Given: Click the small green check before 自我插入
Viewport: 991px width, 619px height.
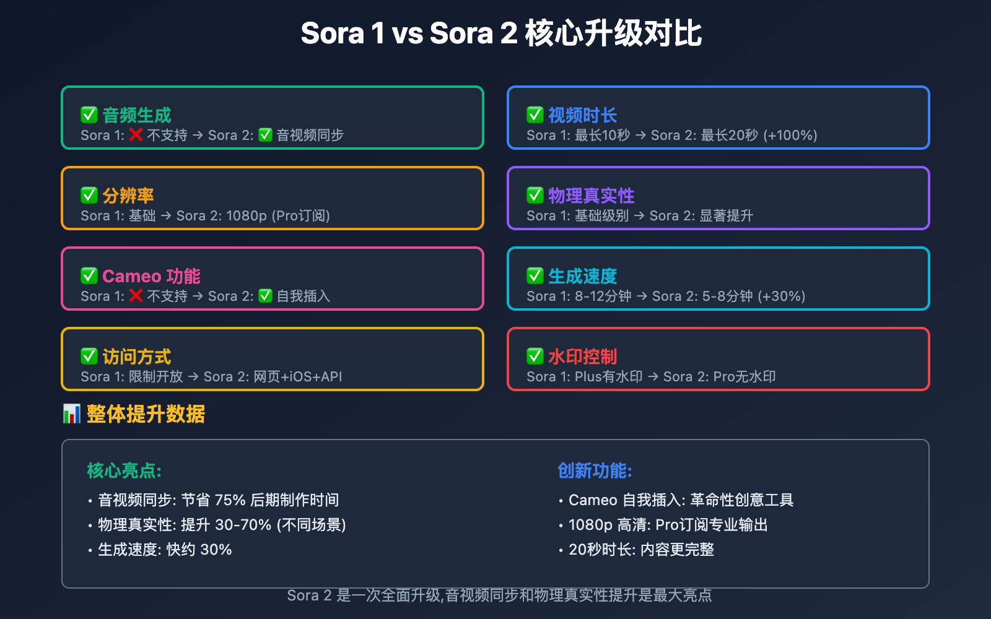Looking at the screenshot, I should (265, 295).
